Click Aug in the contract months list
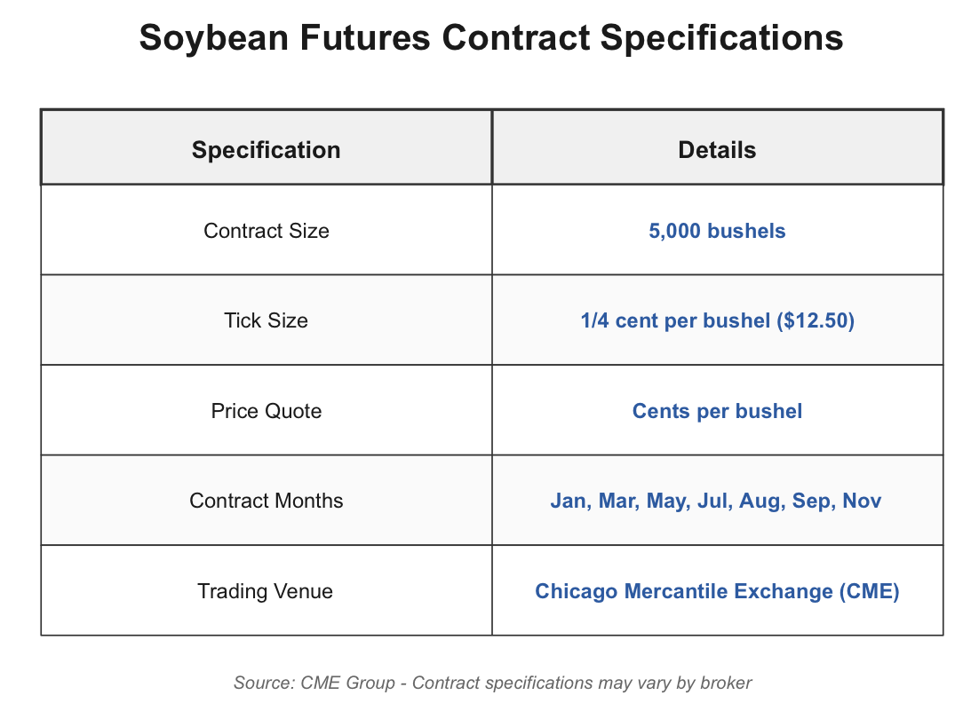 pyautogui.click(x=761, y=501)
